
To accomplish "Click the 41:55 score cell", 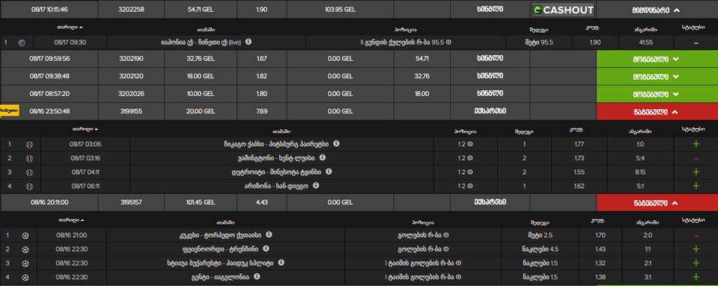I will click(646, 43).
